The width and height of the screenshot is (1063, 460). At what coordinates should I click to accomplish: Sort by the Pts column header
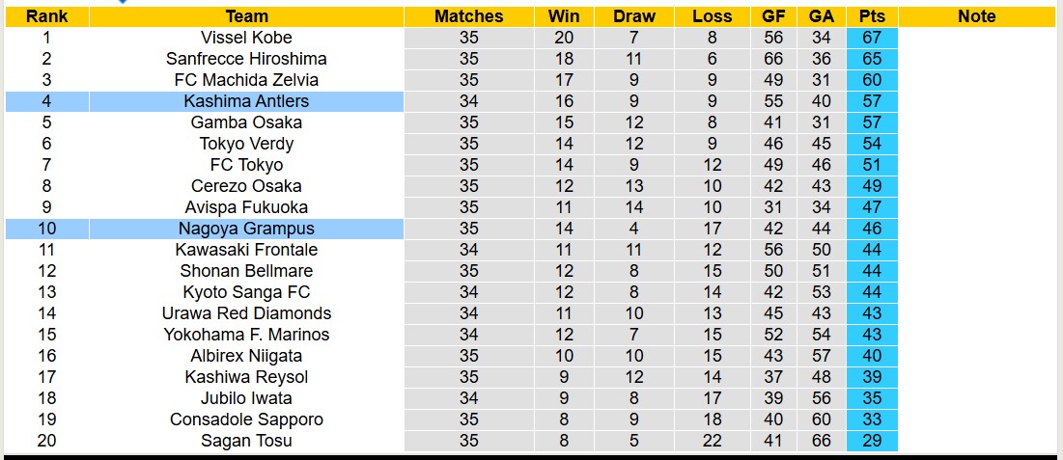point(872,16)
